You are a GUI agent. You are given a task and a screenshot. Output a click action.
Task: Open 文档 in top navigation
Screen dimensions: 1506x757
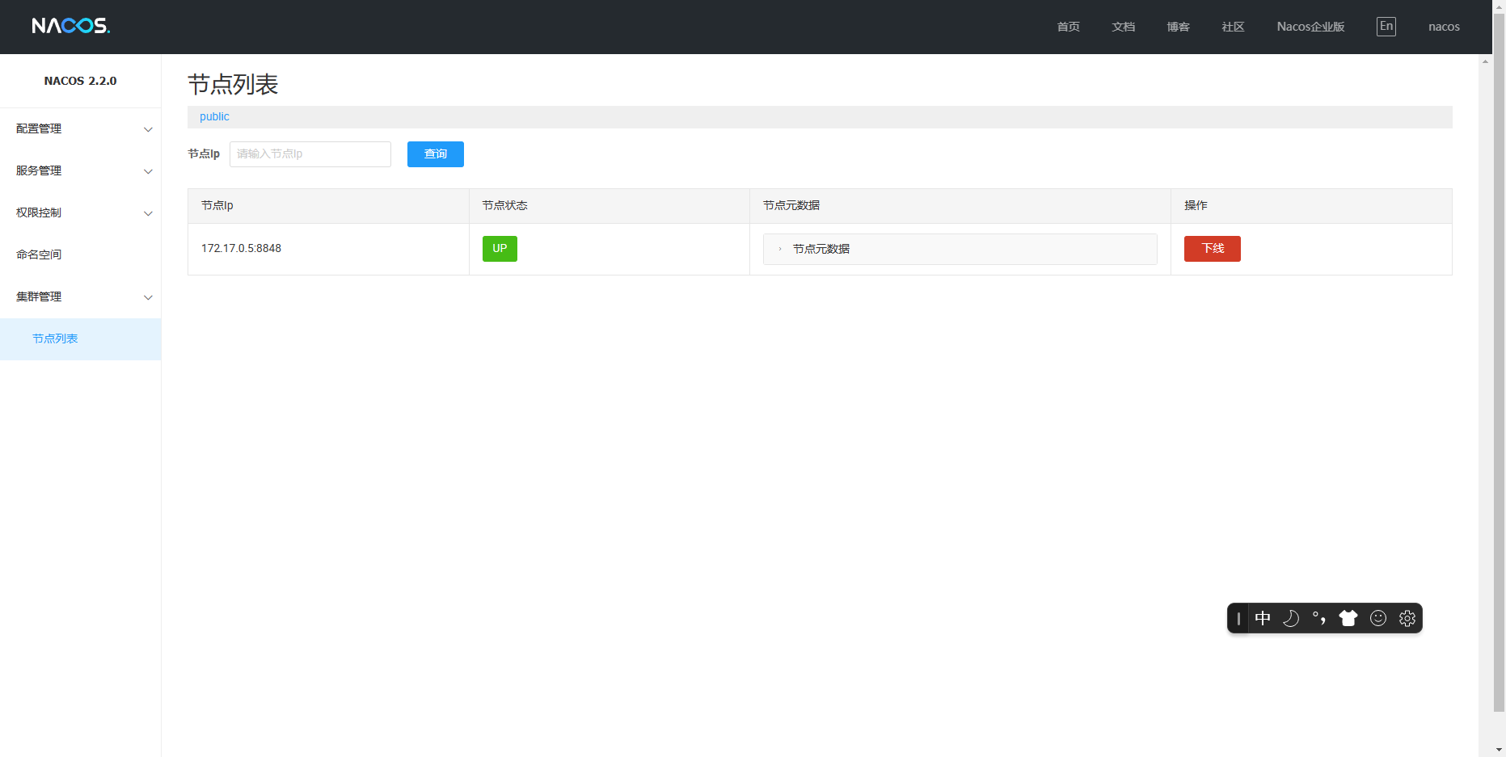point(1124,27)
